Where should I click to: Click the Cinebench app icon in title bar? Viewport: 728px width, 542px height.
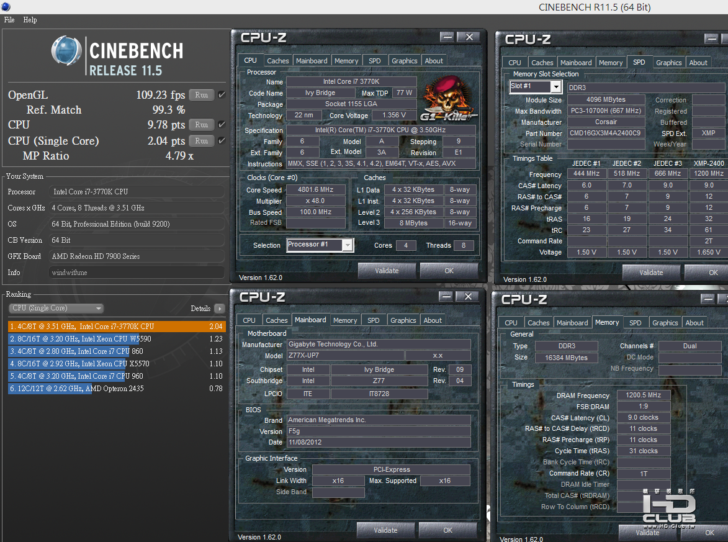(6, 6)
